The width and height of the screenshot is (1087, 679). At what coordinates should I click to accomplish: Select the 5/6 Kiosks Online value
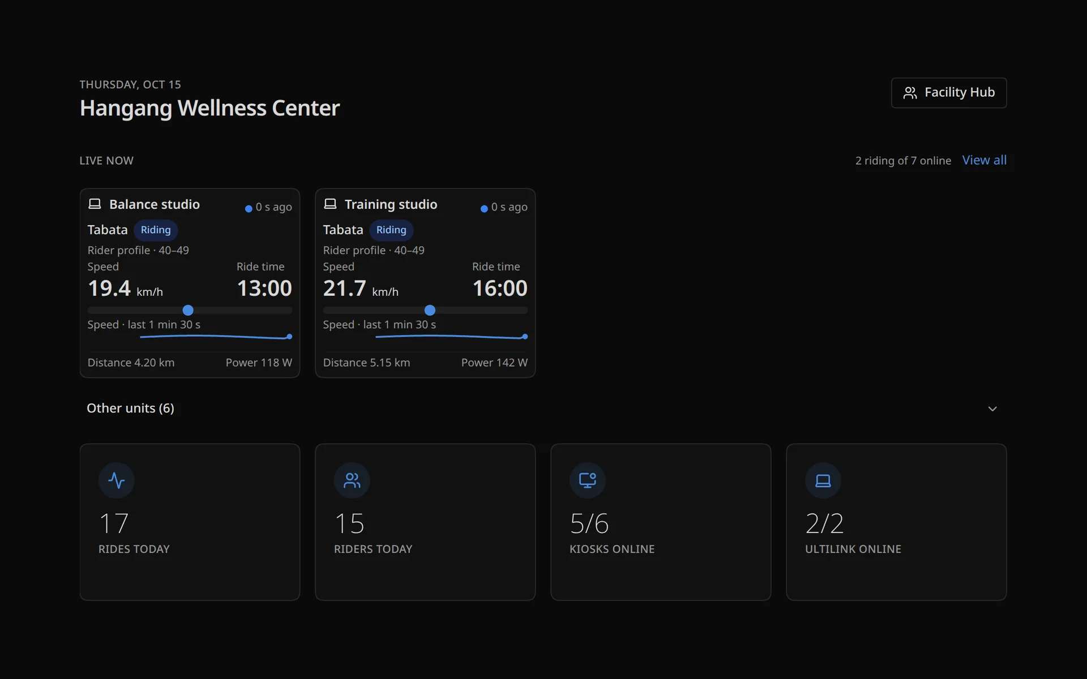click(x=589, y=523)
